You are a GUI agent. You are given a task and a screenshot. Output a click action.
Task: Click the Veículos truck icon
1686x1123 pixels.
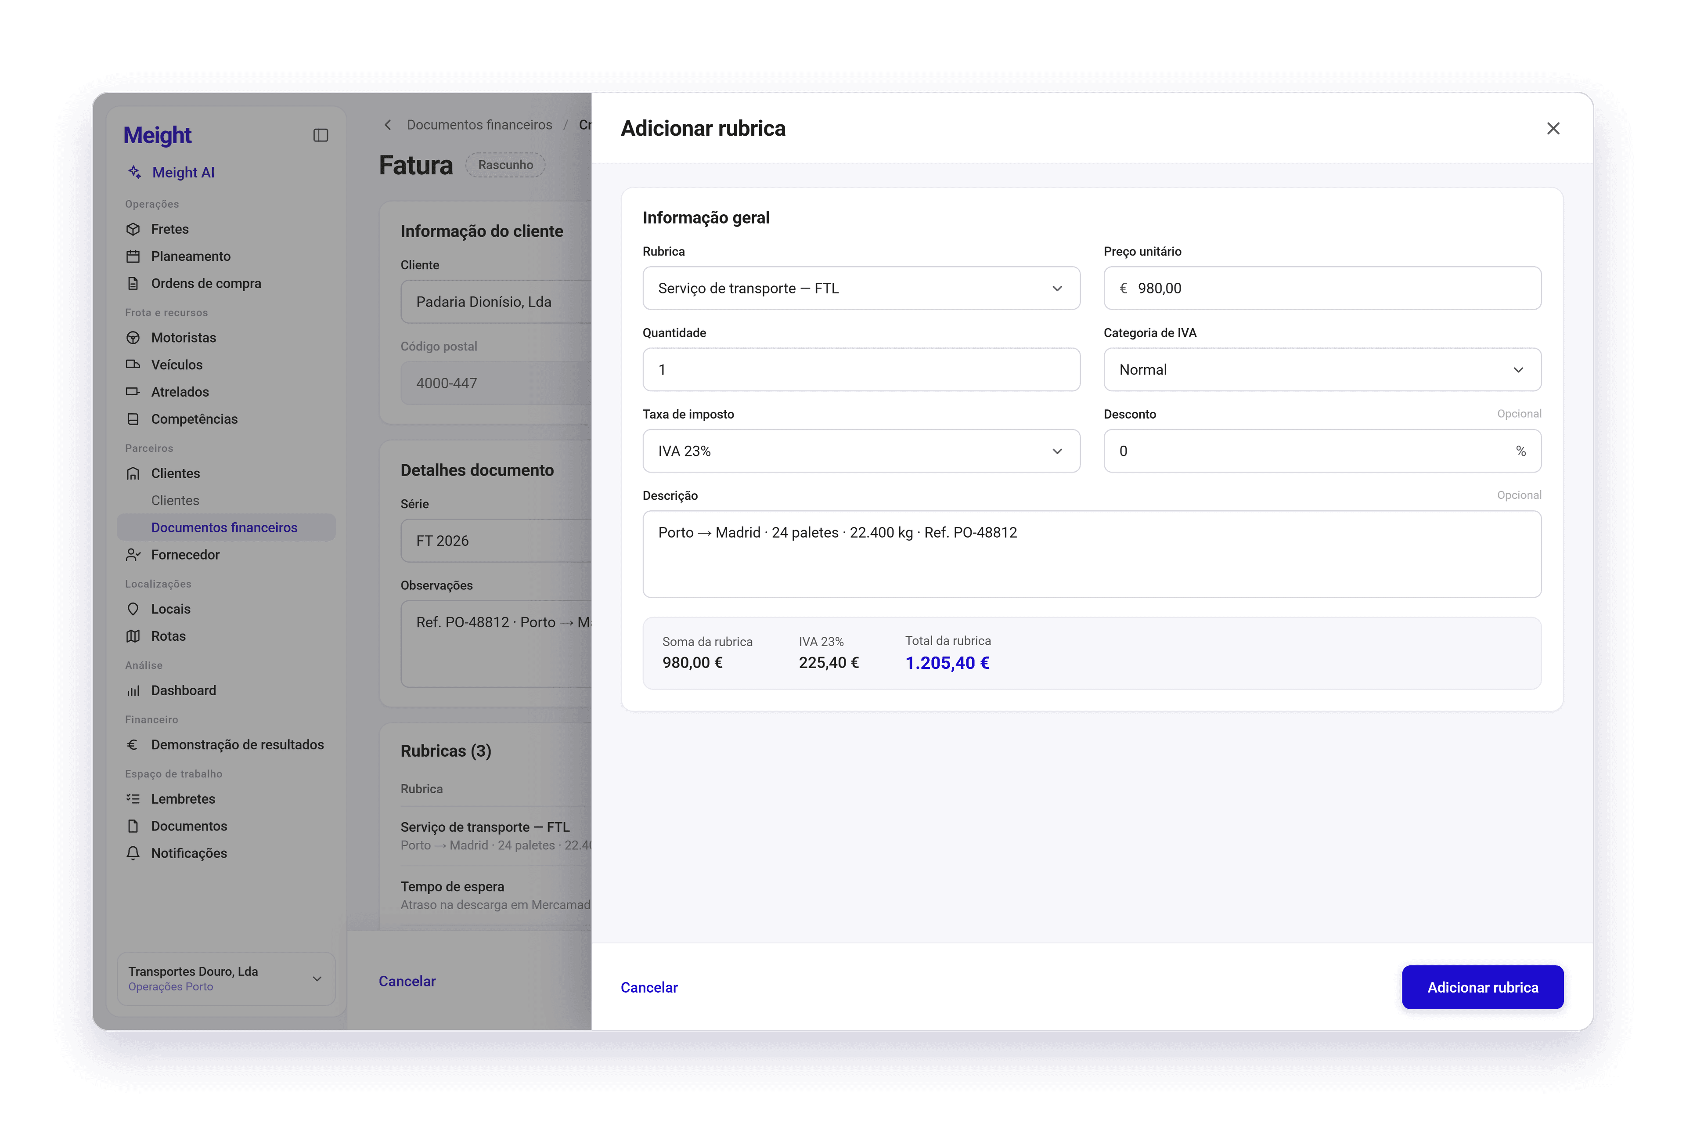point(133,365)
